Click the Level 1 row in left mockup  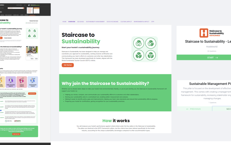coord(18,101)
